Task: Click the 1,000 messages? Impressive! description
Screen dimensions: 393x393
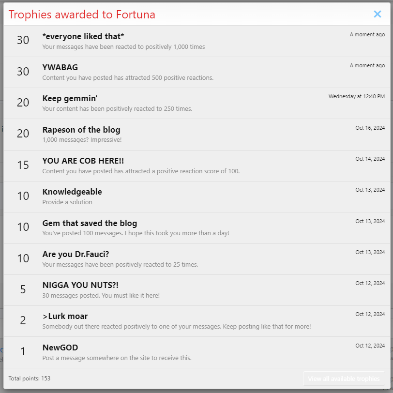Action: [x=82, y=139]
